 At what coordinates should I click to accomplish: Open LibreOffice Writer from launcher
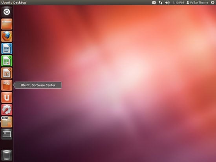[7, 49]
